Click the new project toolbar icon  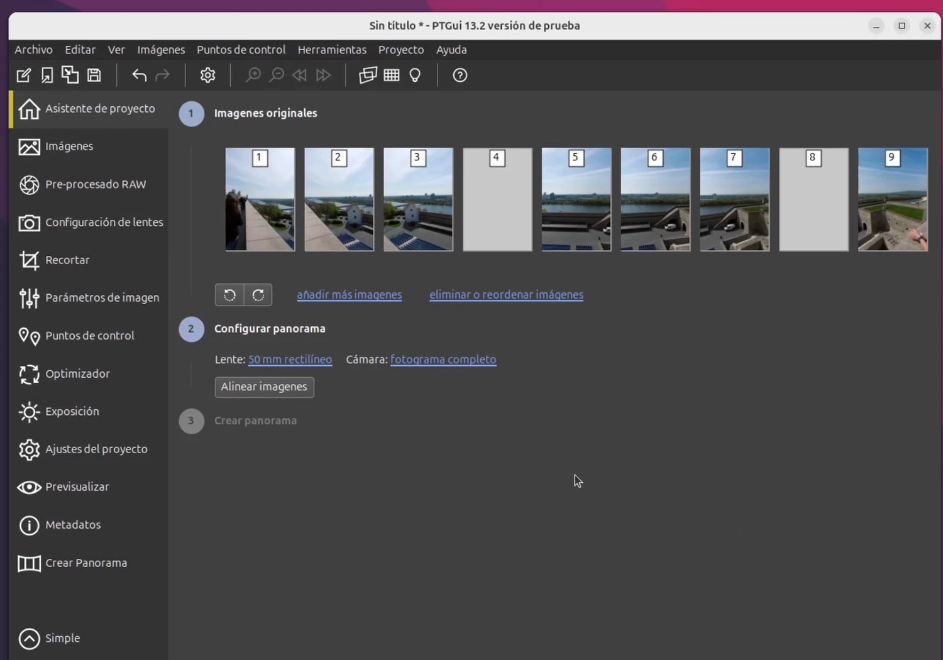click(23, 75)
